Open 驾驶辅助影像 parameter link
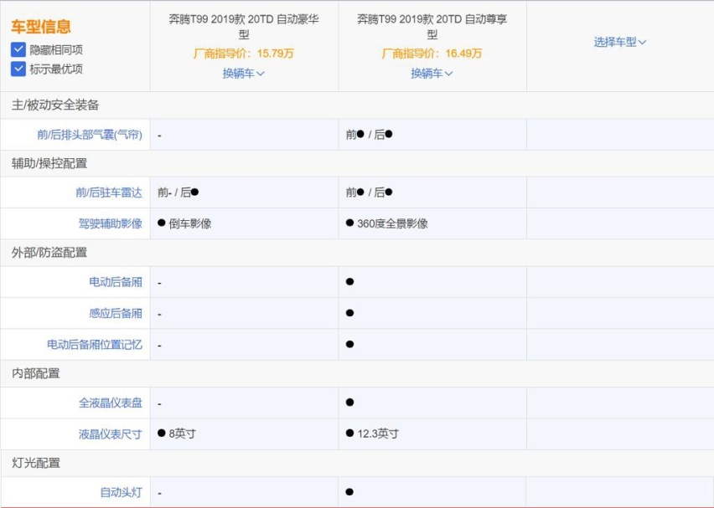Image resolution: width=714 pixels, height=508 pixels. pos(110,223)
